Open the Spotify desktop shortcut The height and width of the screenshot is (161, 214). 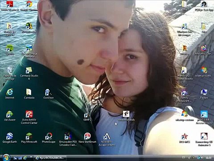click(10, 50)
